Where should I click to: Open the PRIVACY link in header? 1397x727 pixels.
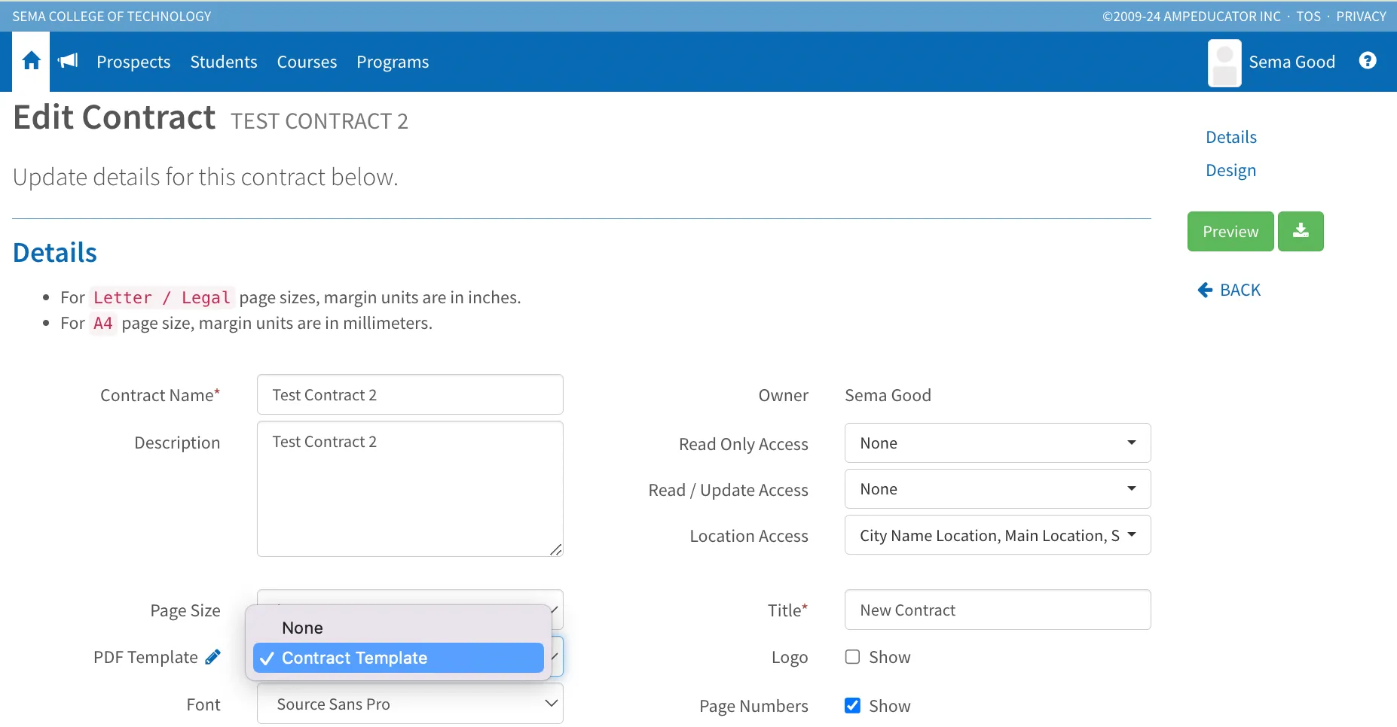(1361, 17)
